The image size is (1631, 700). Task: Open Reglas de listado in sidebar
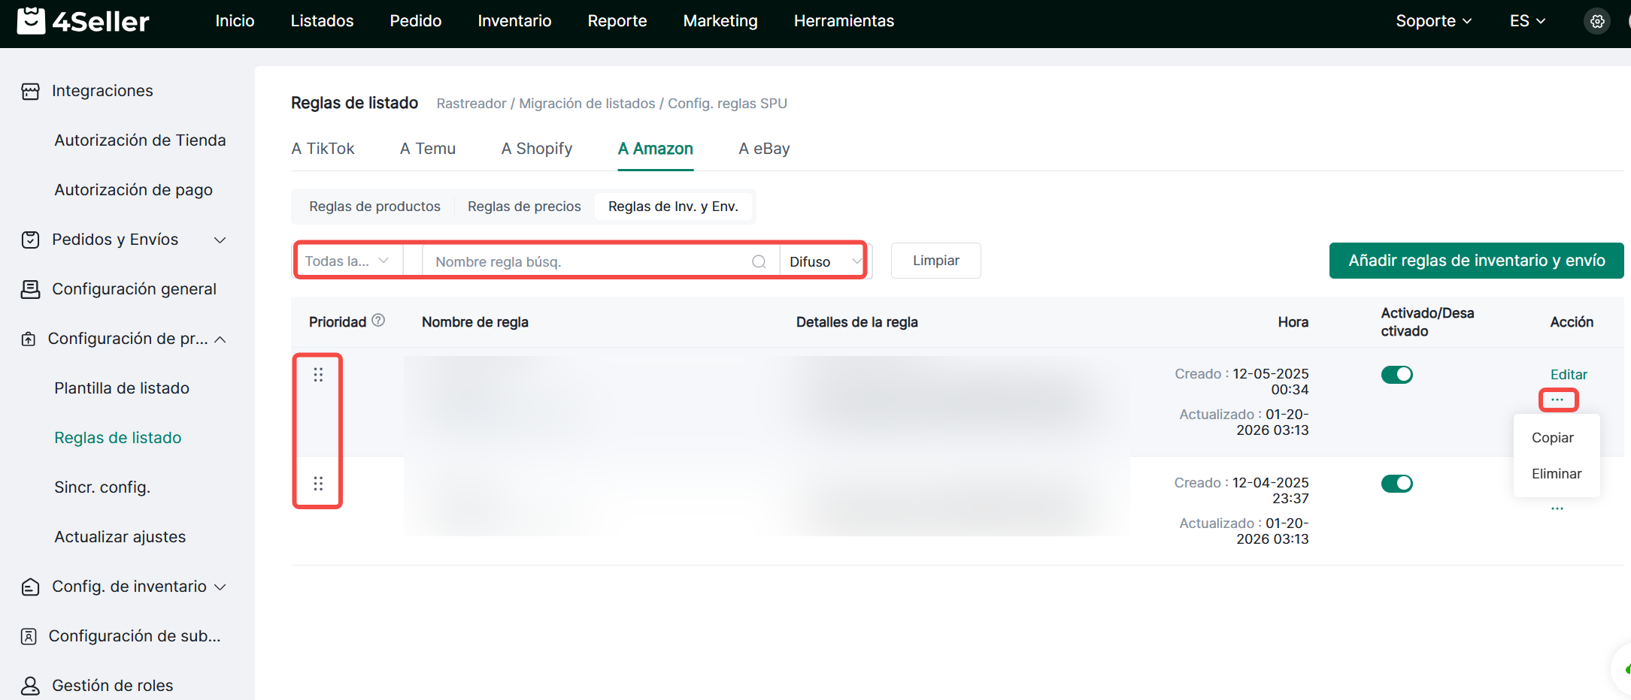(118, 438)
